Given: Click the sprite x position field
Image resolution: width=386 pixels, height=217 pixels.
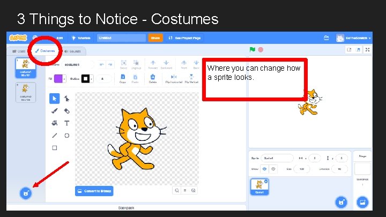Looking at the screenshot, I should pyautogui.click(x=315, y=158).
